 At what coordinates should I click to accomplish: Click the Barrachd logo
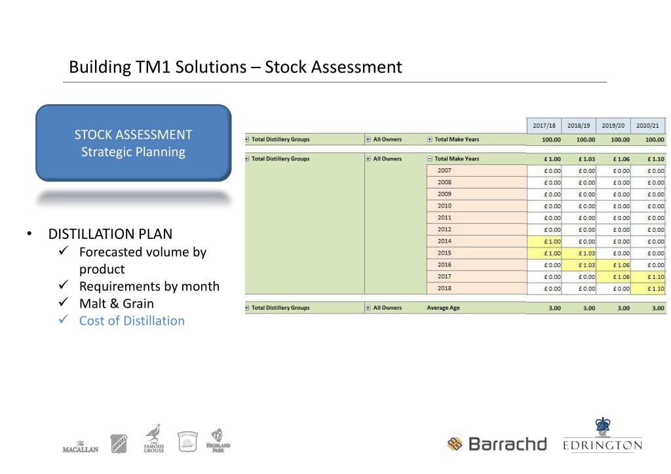point(497,444)
